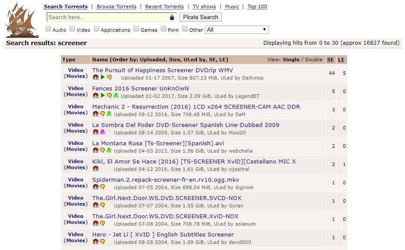Open comment icon for Girl.Next.Door SVCD-NOX
This screenshot has width=405, height=250.
coord(103,205)
